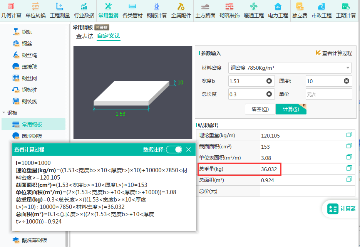Click the 120.105 theoretical weight value

click(x=270, y=136)
